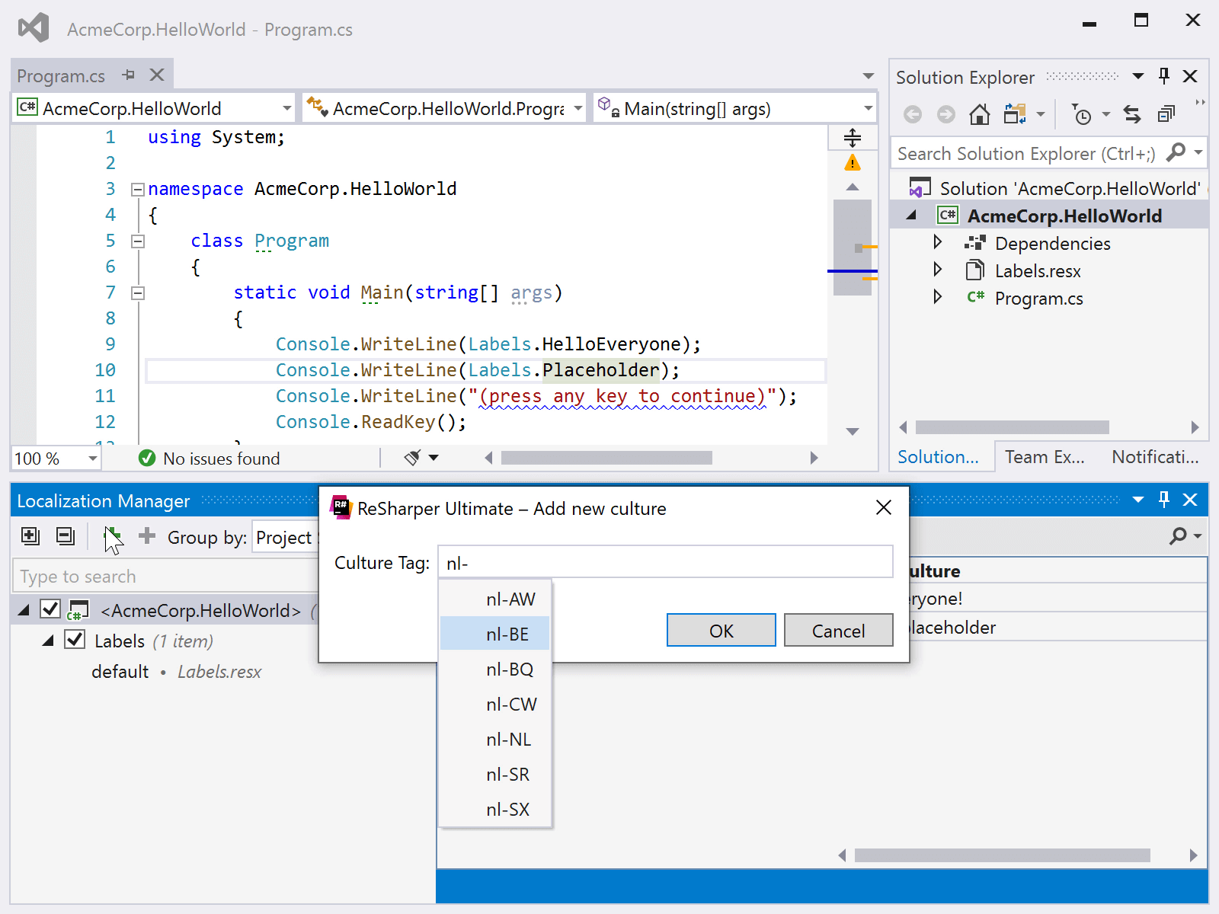The height and width of the screenshot is (914, 1219).
Task: Click the No issues found status
Action: tap(210, 459)
